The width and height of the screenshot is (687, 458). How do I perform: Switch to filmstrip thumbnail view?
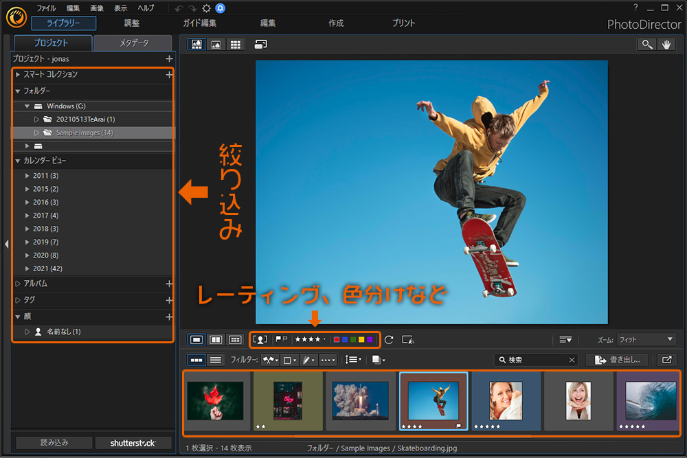(196, 360)
